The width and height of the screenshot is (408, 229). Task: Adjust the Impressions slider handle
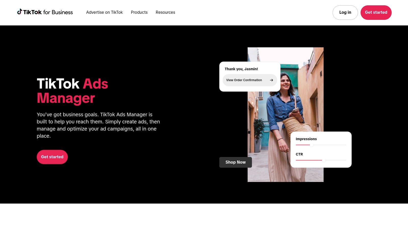click(312, 145)
